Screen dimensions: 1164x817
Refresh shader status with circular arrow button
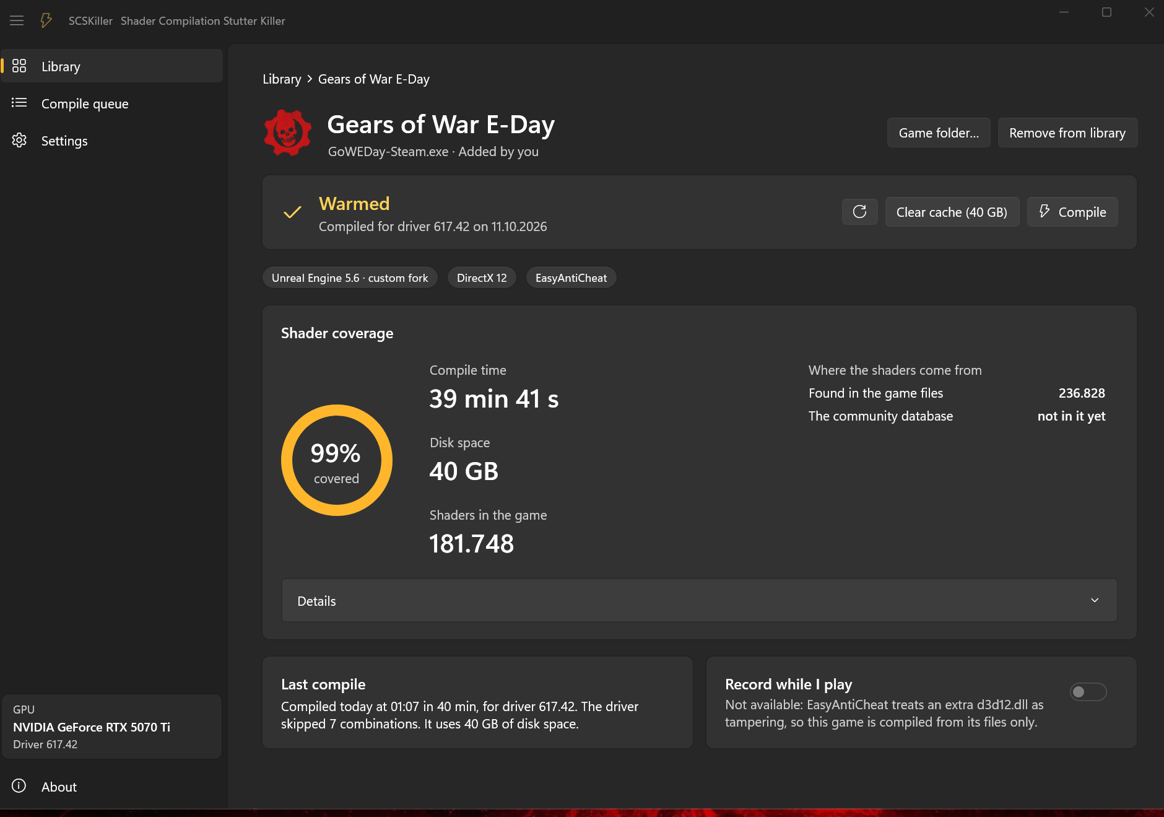point(859,212)
